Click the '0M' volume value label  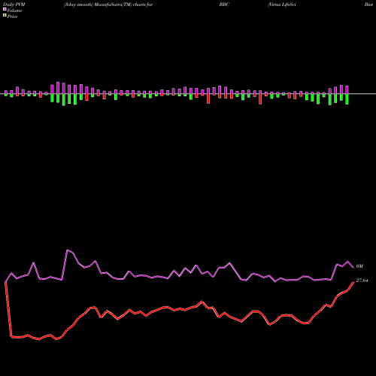coord(359,266)
